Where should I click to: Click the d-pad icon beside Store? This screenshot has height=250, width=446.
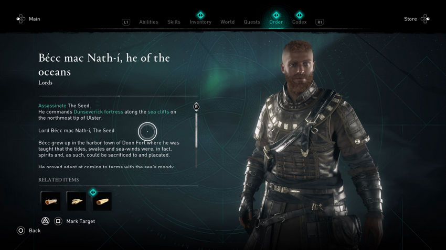pos(425,19)
